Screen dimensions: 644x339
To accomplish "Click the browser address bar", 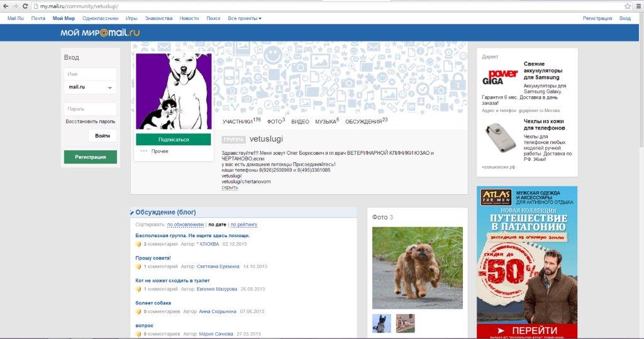I will pyautogui.click(x=328, y=6).
